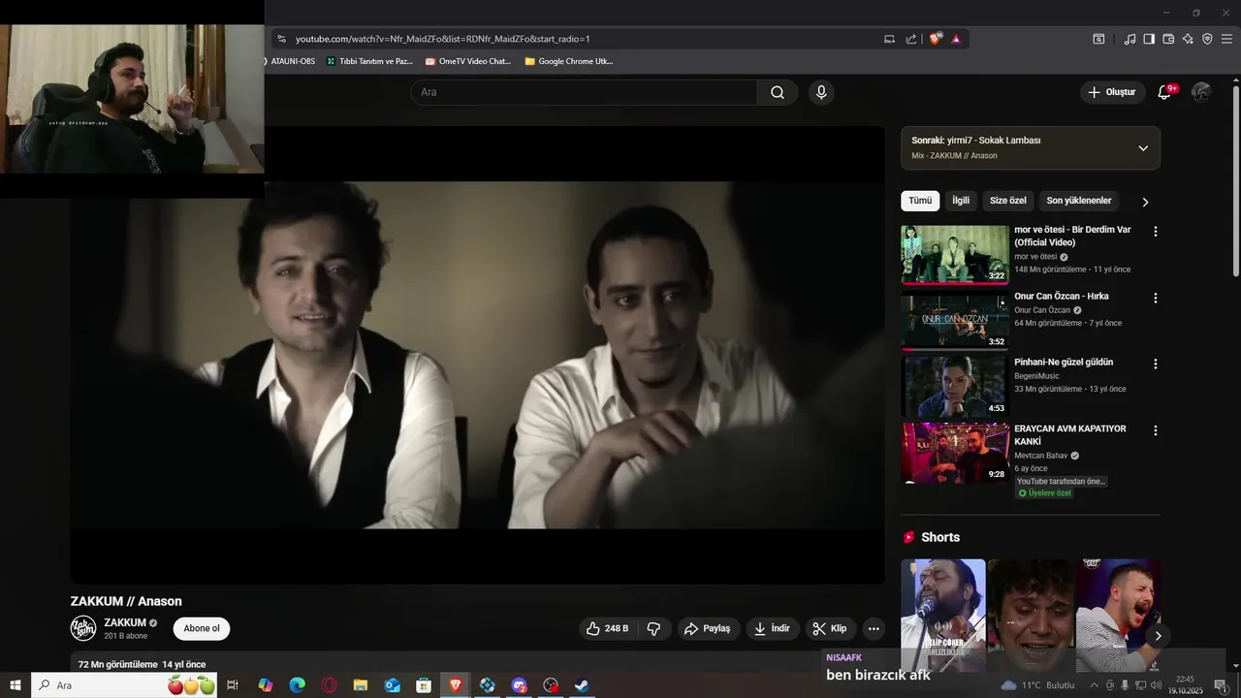Click the ZAKKUM channel avatar
This screenshot has width=1241, height=698.
pos(83,628)
